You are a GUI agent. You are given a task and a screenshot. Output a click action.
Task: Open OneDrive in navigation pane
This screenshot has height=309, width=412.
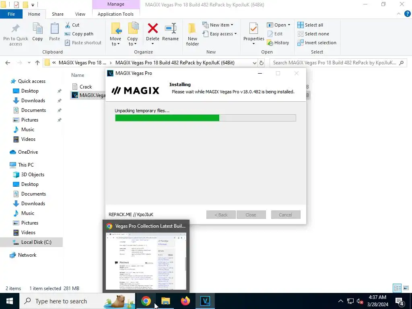(28, 152)
